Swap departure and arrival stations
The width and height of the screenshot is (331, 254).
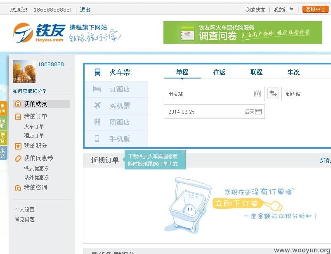(x=273, y=93)
